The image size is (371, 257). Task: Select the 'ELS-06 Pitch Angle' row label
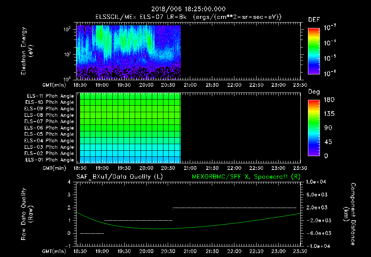49,128
